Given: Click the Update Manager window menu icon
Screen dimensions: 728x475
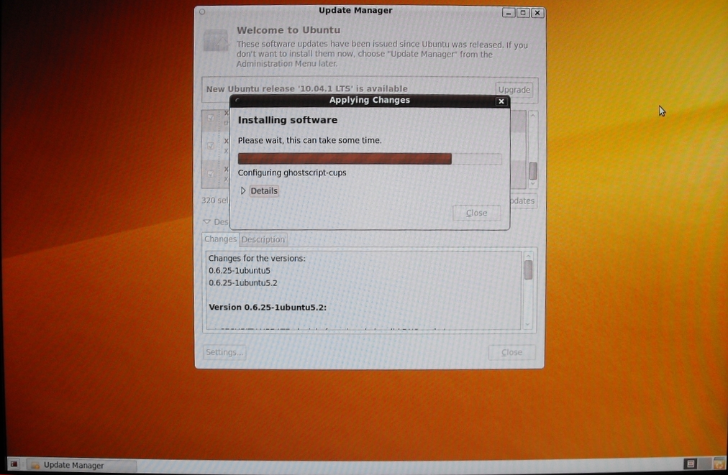Looking at the screenshot, I should pyautogui.click(x=202, y=11).
